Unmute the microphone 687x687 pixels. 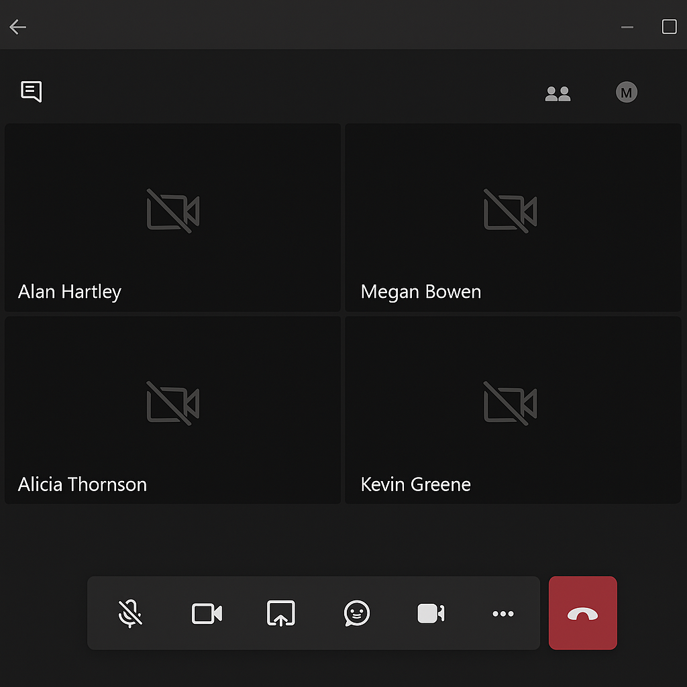[x=130, y=613]
